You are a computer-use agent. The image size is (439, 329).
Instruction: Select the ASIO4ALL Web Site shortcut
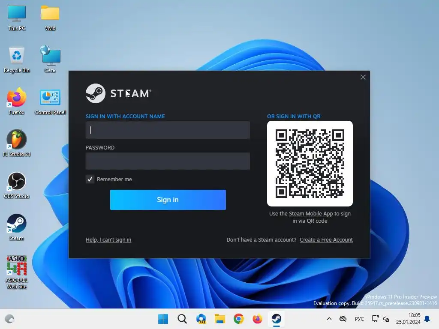pyautogui.click(x=17, y=272)
